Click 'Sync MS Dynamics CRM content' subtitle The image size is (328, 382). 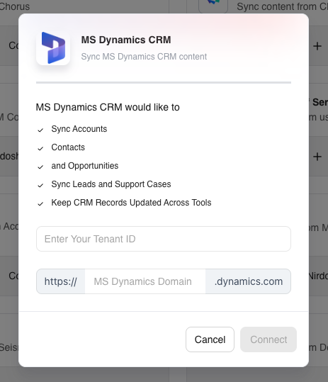point(144,57)
